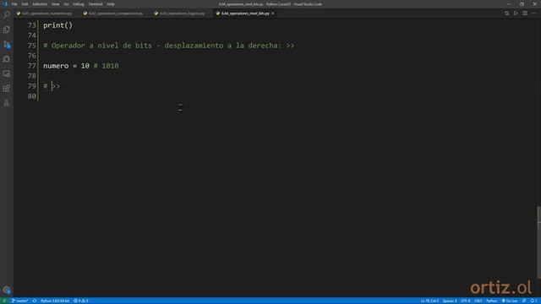Image resolution: width=541 pixels, height=304 pixels.
Task: Click line number 79 in gutter
Action: tap(32, 86)
